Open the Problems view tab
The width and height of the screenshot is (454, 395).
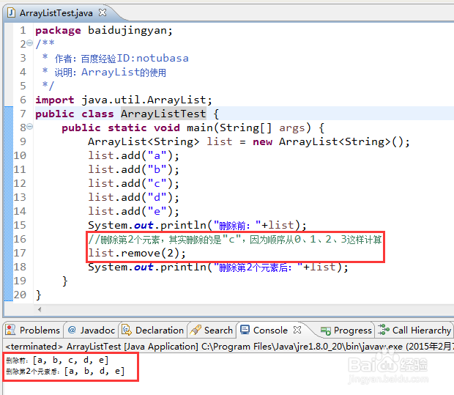tap(33, 330)
